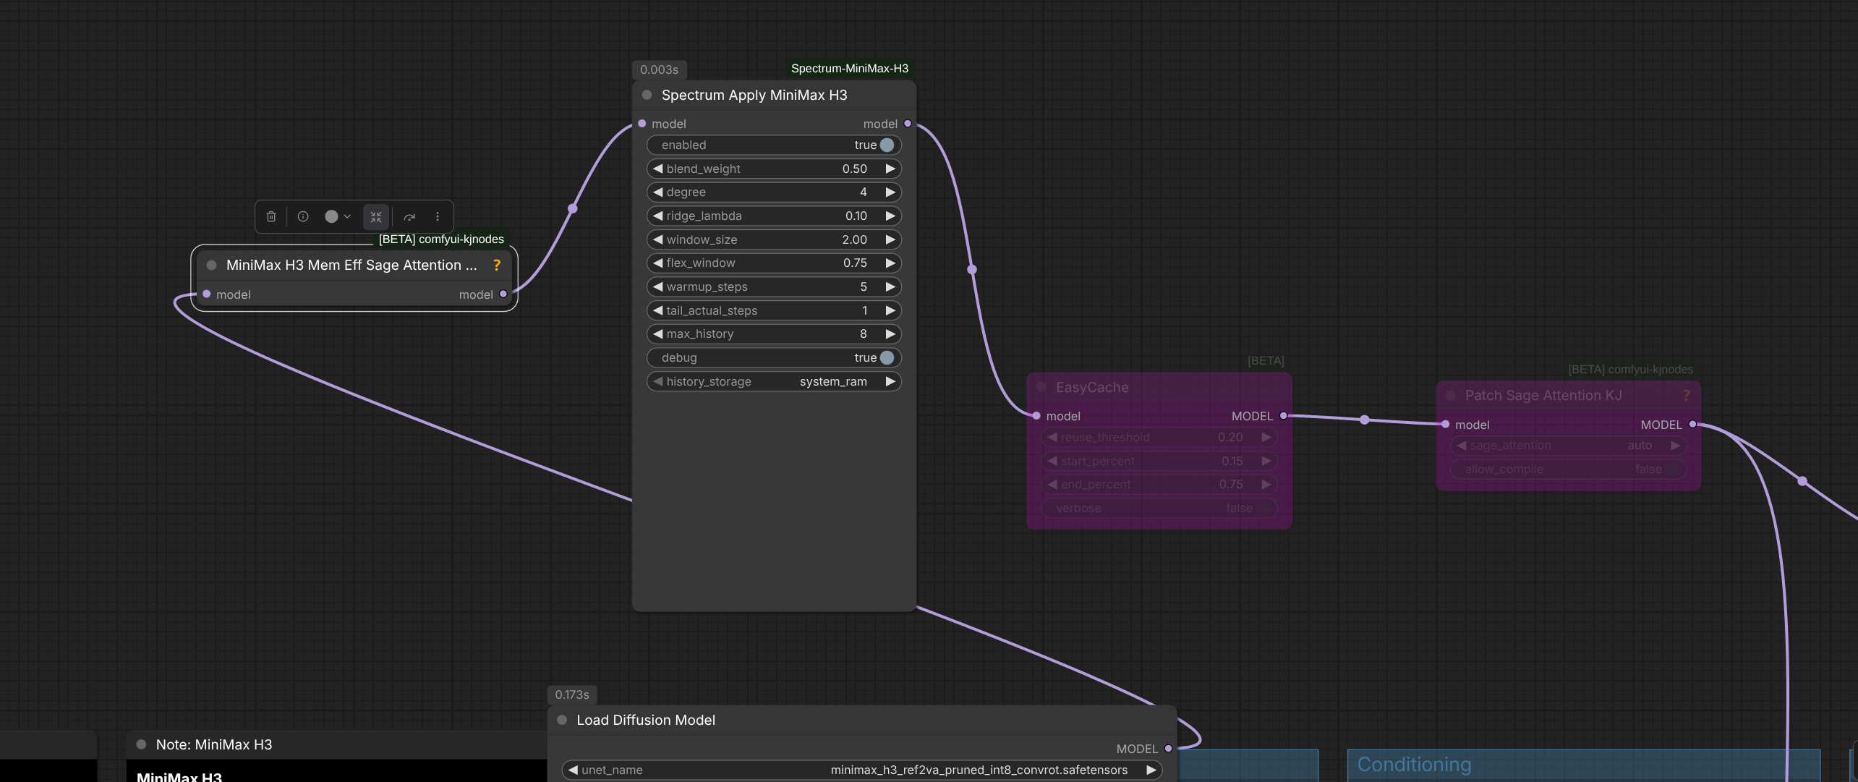Open more options three-dot menu
1858x782 pixels.
click(x=438, y=216)
